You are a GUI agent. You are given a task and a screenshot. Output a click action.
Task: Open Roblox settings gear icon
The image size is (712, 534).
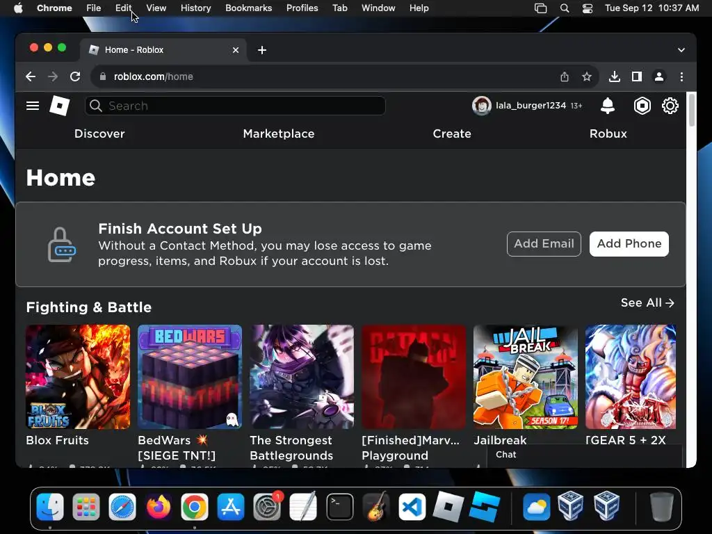click(x=670, y=106)
